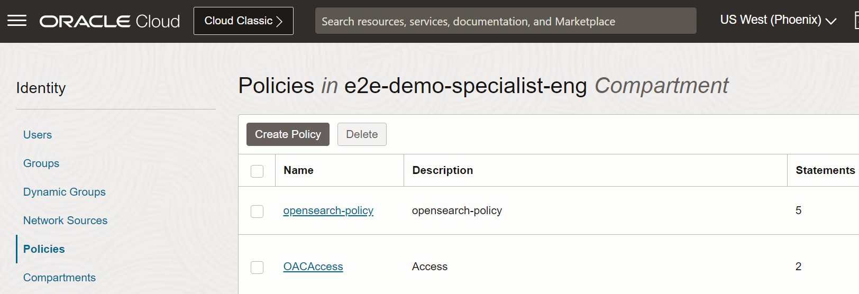Open the hamburger navigation menu

[17, 21]
